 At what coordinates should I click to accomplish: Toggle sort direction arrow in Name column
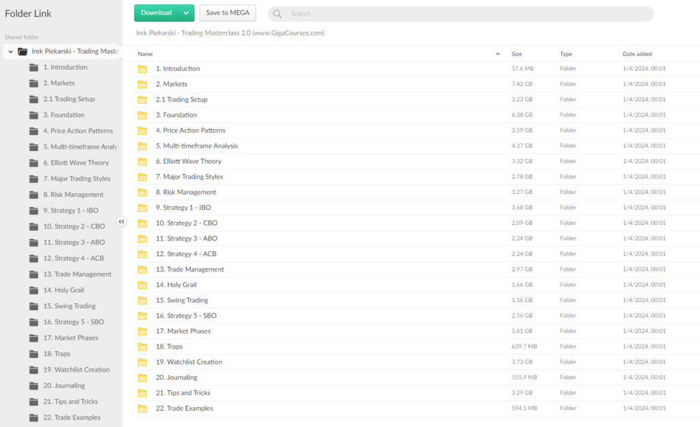[x=498, y=54]
